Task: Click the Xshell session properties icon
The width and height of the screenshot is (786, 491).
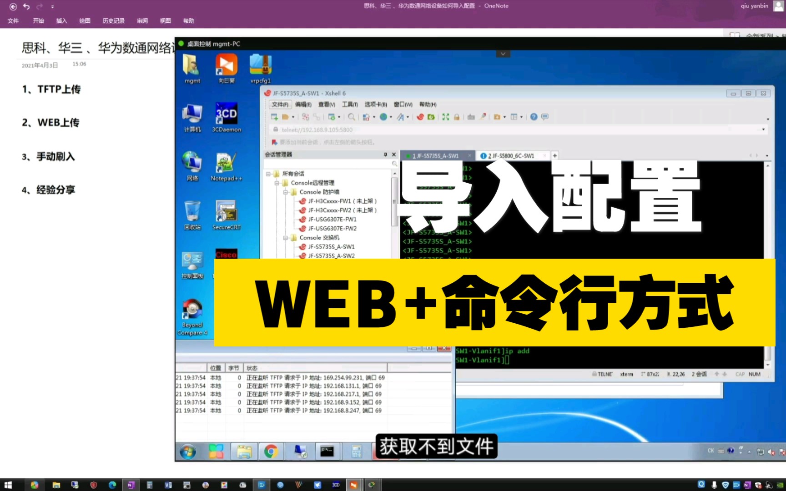Action: click(332, 117)
